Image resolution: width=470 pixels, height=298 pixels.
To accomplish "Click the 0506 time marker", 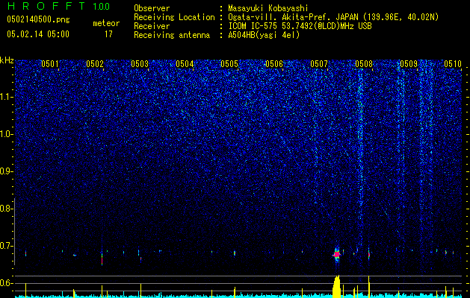I will pyautogui.click(x=274, y=64).
